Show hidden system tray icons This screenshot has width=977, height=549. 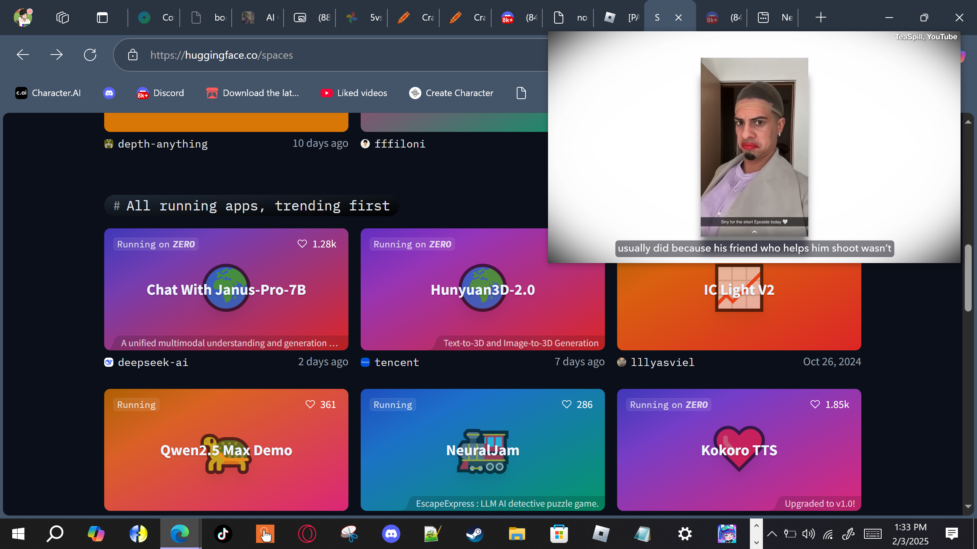pyautogui.click(x=772, y=534)
